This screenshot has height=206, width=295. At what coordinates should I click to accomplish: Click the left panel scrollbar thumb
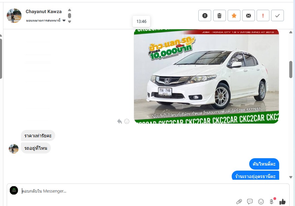(1, 59)
